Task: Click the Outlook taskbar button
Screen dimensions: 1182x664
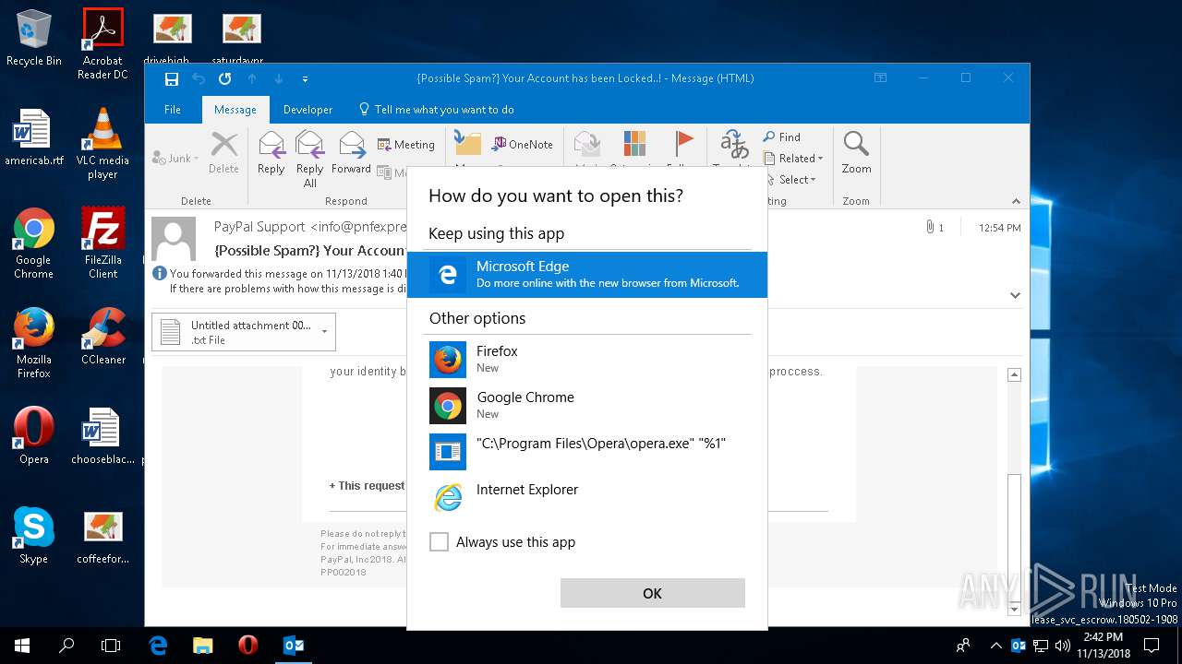Action: click(293, 646)
